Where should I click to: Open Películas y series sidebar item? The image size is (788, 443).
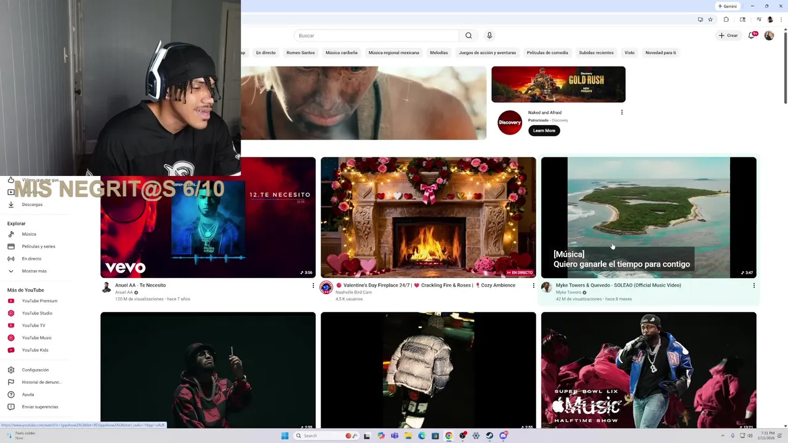coord(37,246)
